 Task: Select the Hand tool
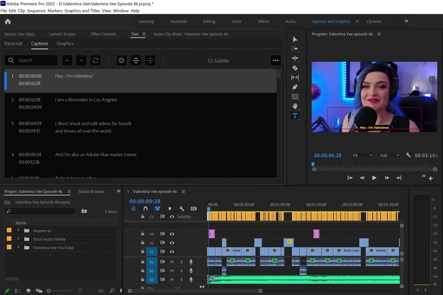[x=295, y=106]
